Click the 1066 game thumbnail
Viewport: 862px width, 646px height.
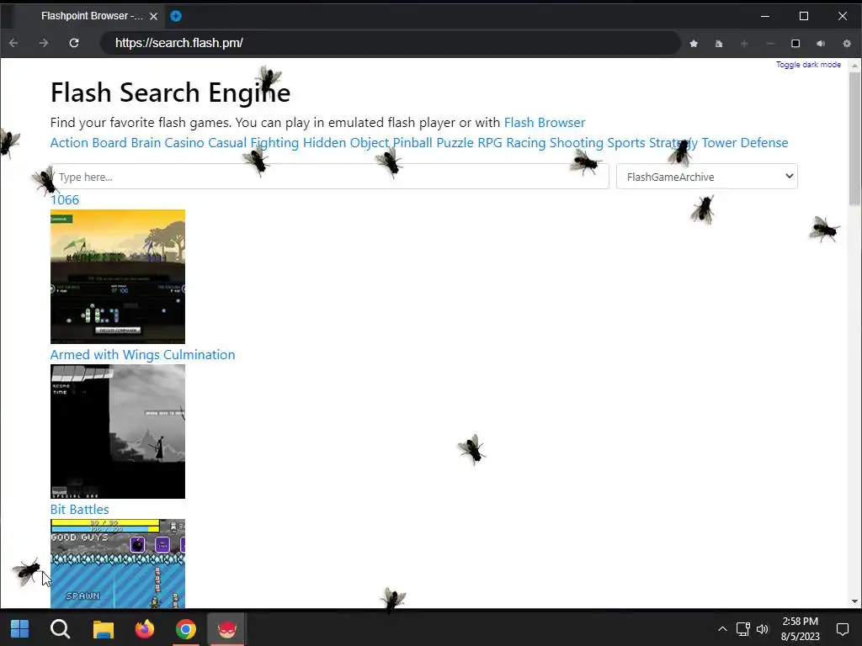(118, 276)
